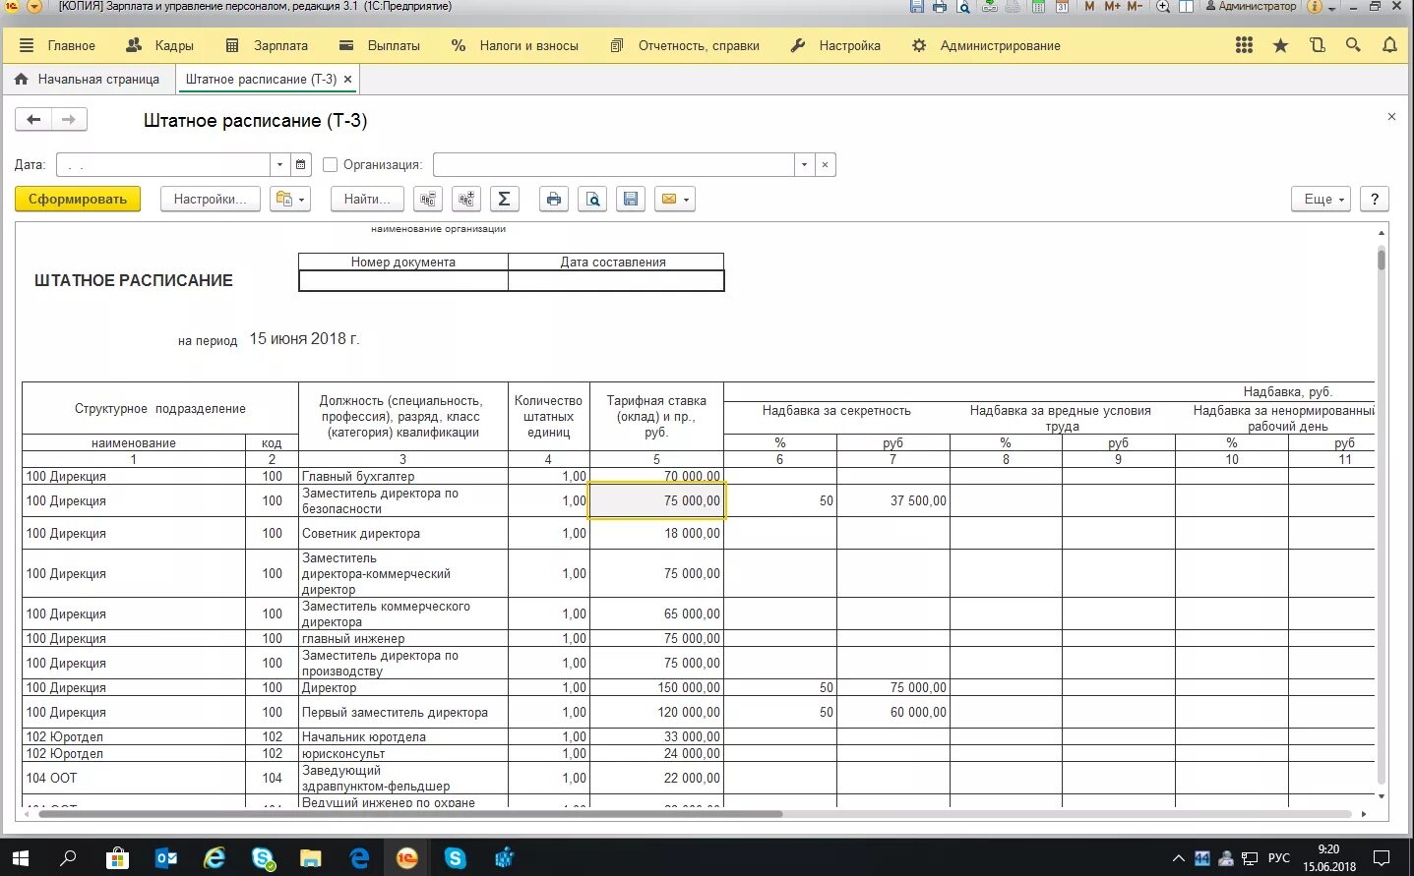Toggle the Организация checkbox

(x=330, y=164)
